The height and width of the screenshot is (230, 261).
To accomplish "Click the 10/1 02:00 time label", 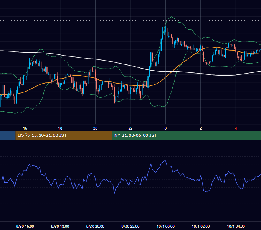I will tap(201, 226).
